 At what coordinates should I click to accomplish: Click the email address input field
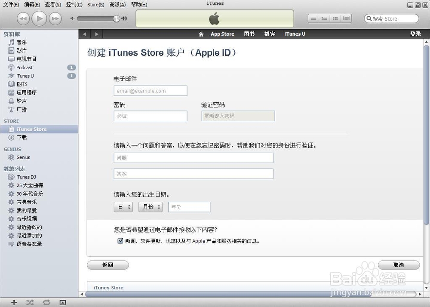point(150,91)
